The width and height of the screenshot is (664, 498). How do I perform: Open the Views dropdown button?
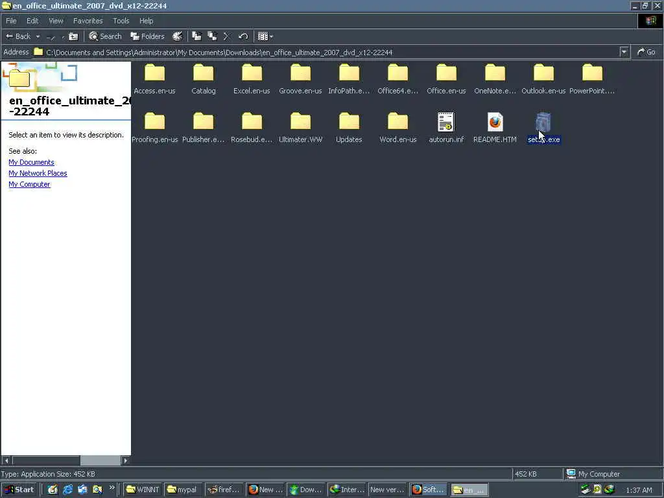coord(265,36)
